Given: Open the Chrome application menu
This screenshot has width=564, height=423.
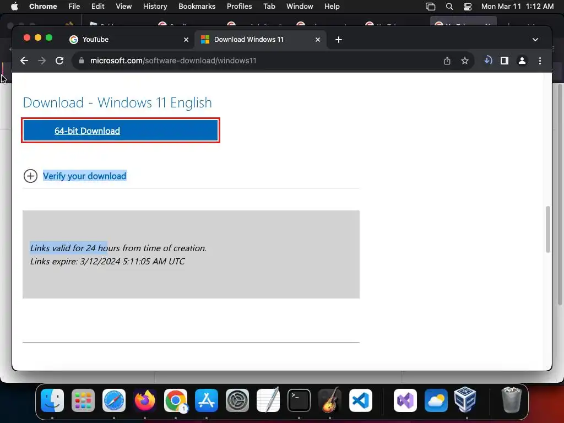Looking at the screenshot, I should pos(43,6).
